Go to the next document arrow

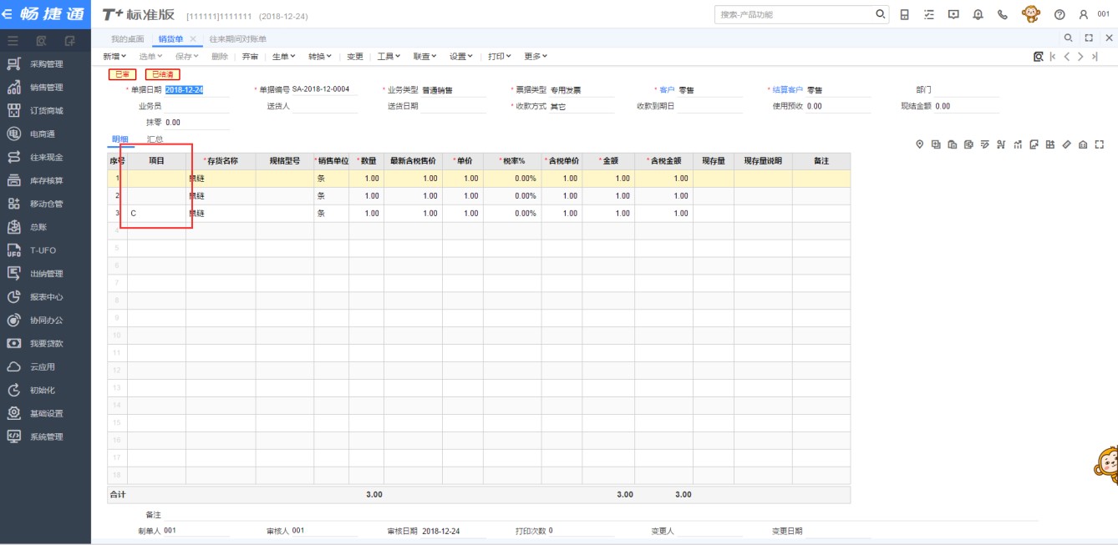coord(1080,57)
